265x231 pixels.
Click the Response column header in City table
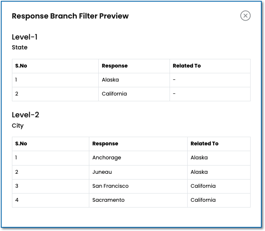[x=105, y=144]
